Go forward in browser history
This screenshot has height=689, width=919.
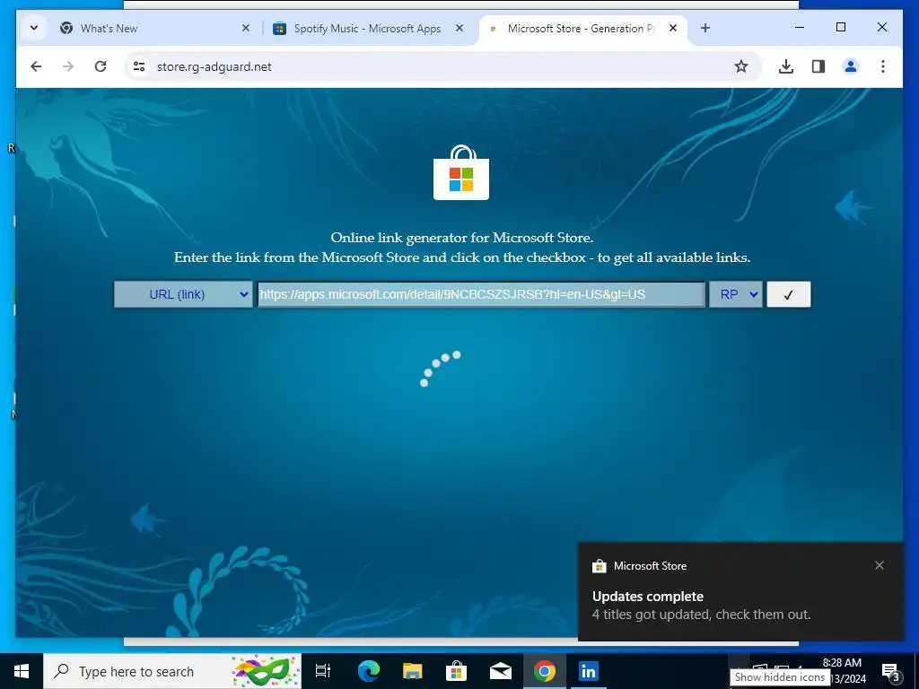pos(68,66)
